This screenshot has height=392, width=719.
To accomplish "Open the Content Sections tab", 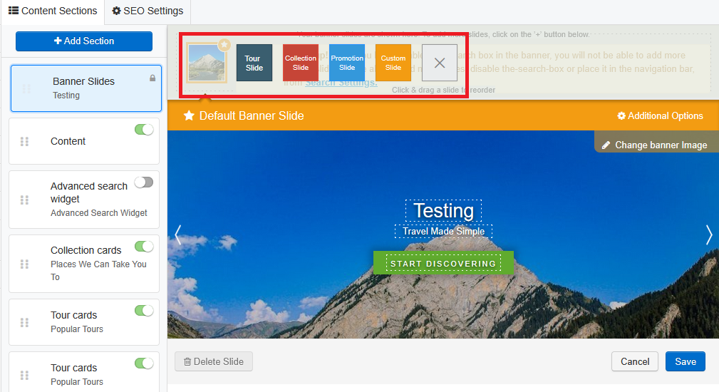I will (x=53, y=11).
